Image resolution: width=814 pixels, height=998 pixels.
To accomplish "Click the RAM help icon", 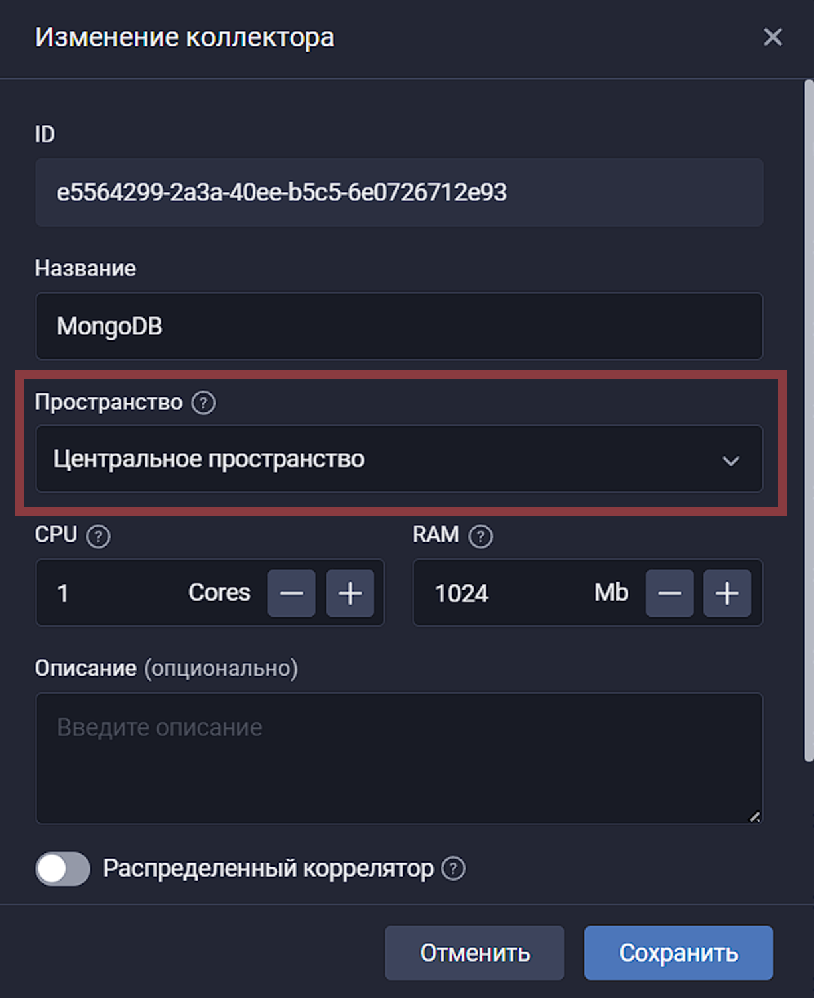I will (x=480, y=536).
